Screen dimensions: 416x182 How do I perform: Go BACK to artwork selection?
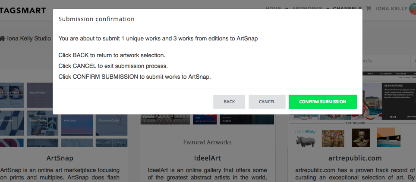[229, 102]
